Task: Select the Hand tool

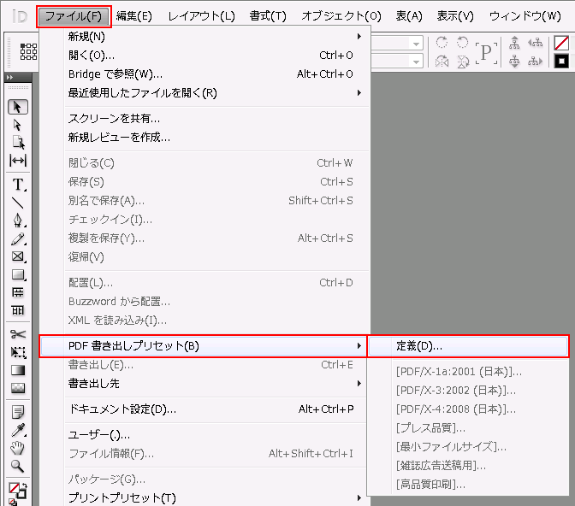Action: 18,448
